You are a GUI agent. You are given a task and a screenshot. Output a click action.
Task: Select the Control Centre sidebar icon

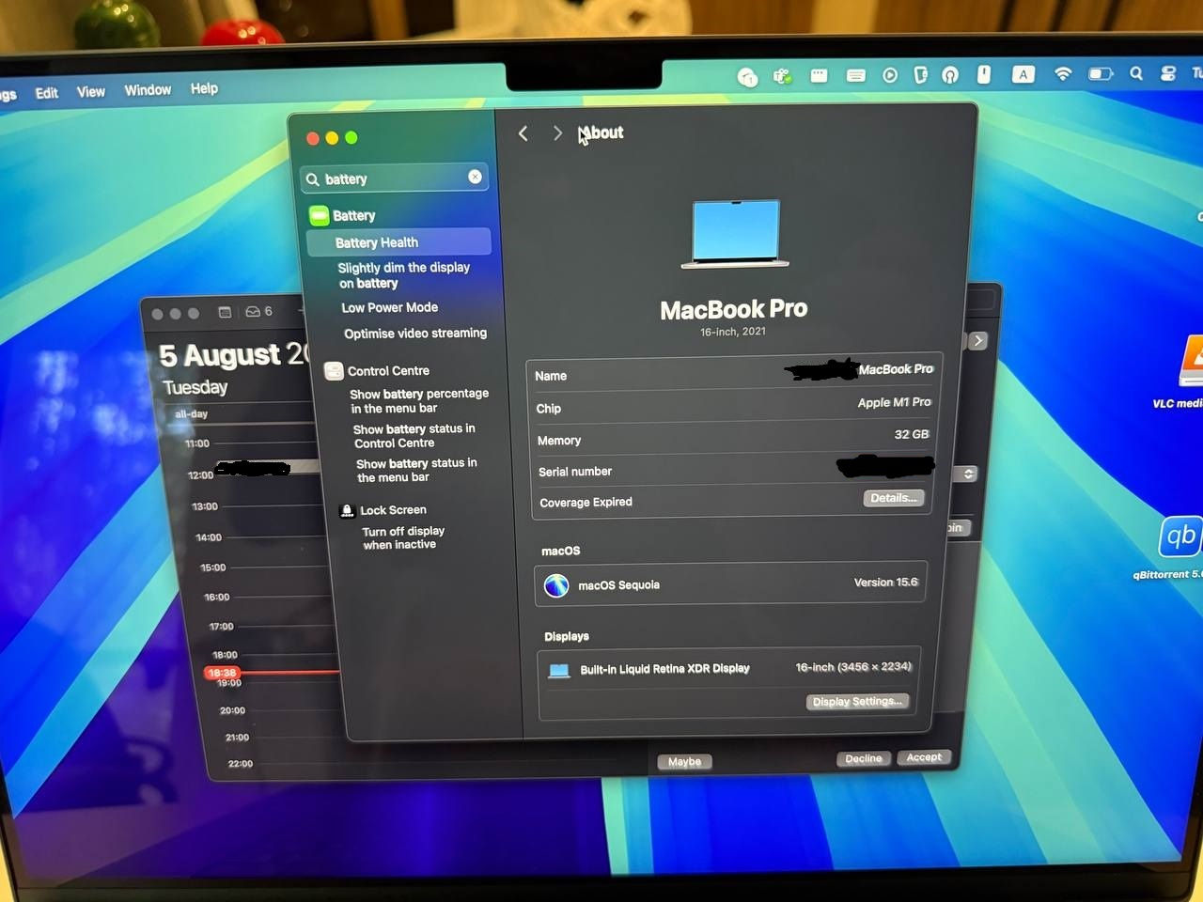coord(334,370)
